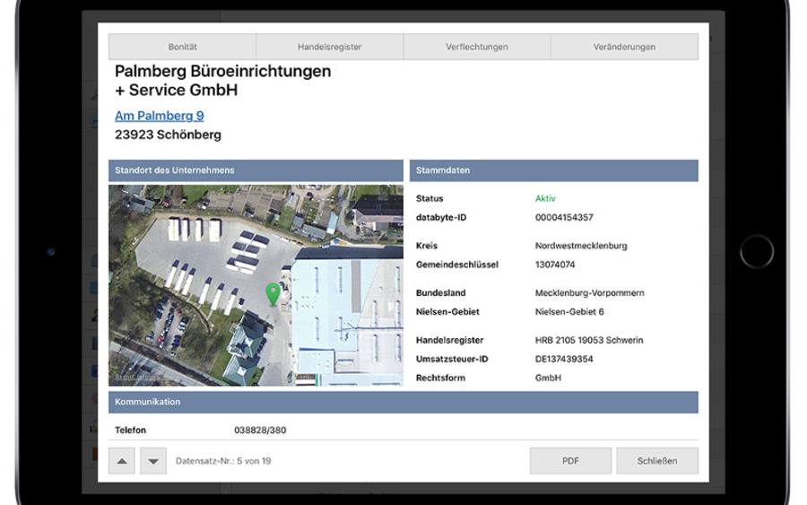Image resolution: width=807 pixels, height=505 pixels.
Task: Click the Status field label
Action: (430, 198)
